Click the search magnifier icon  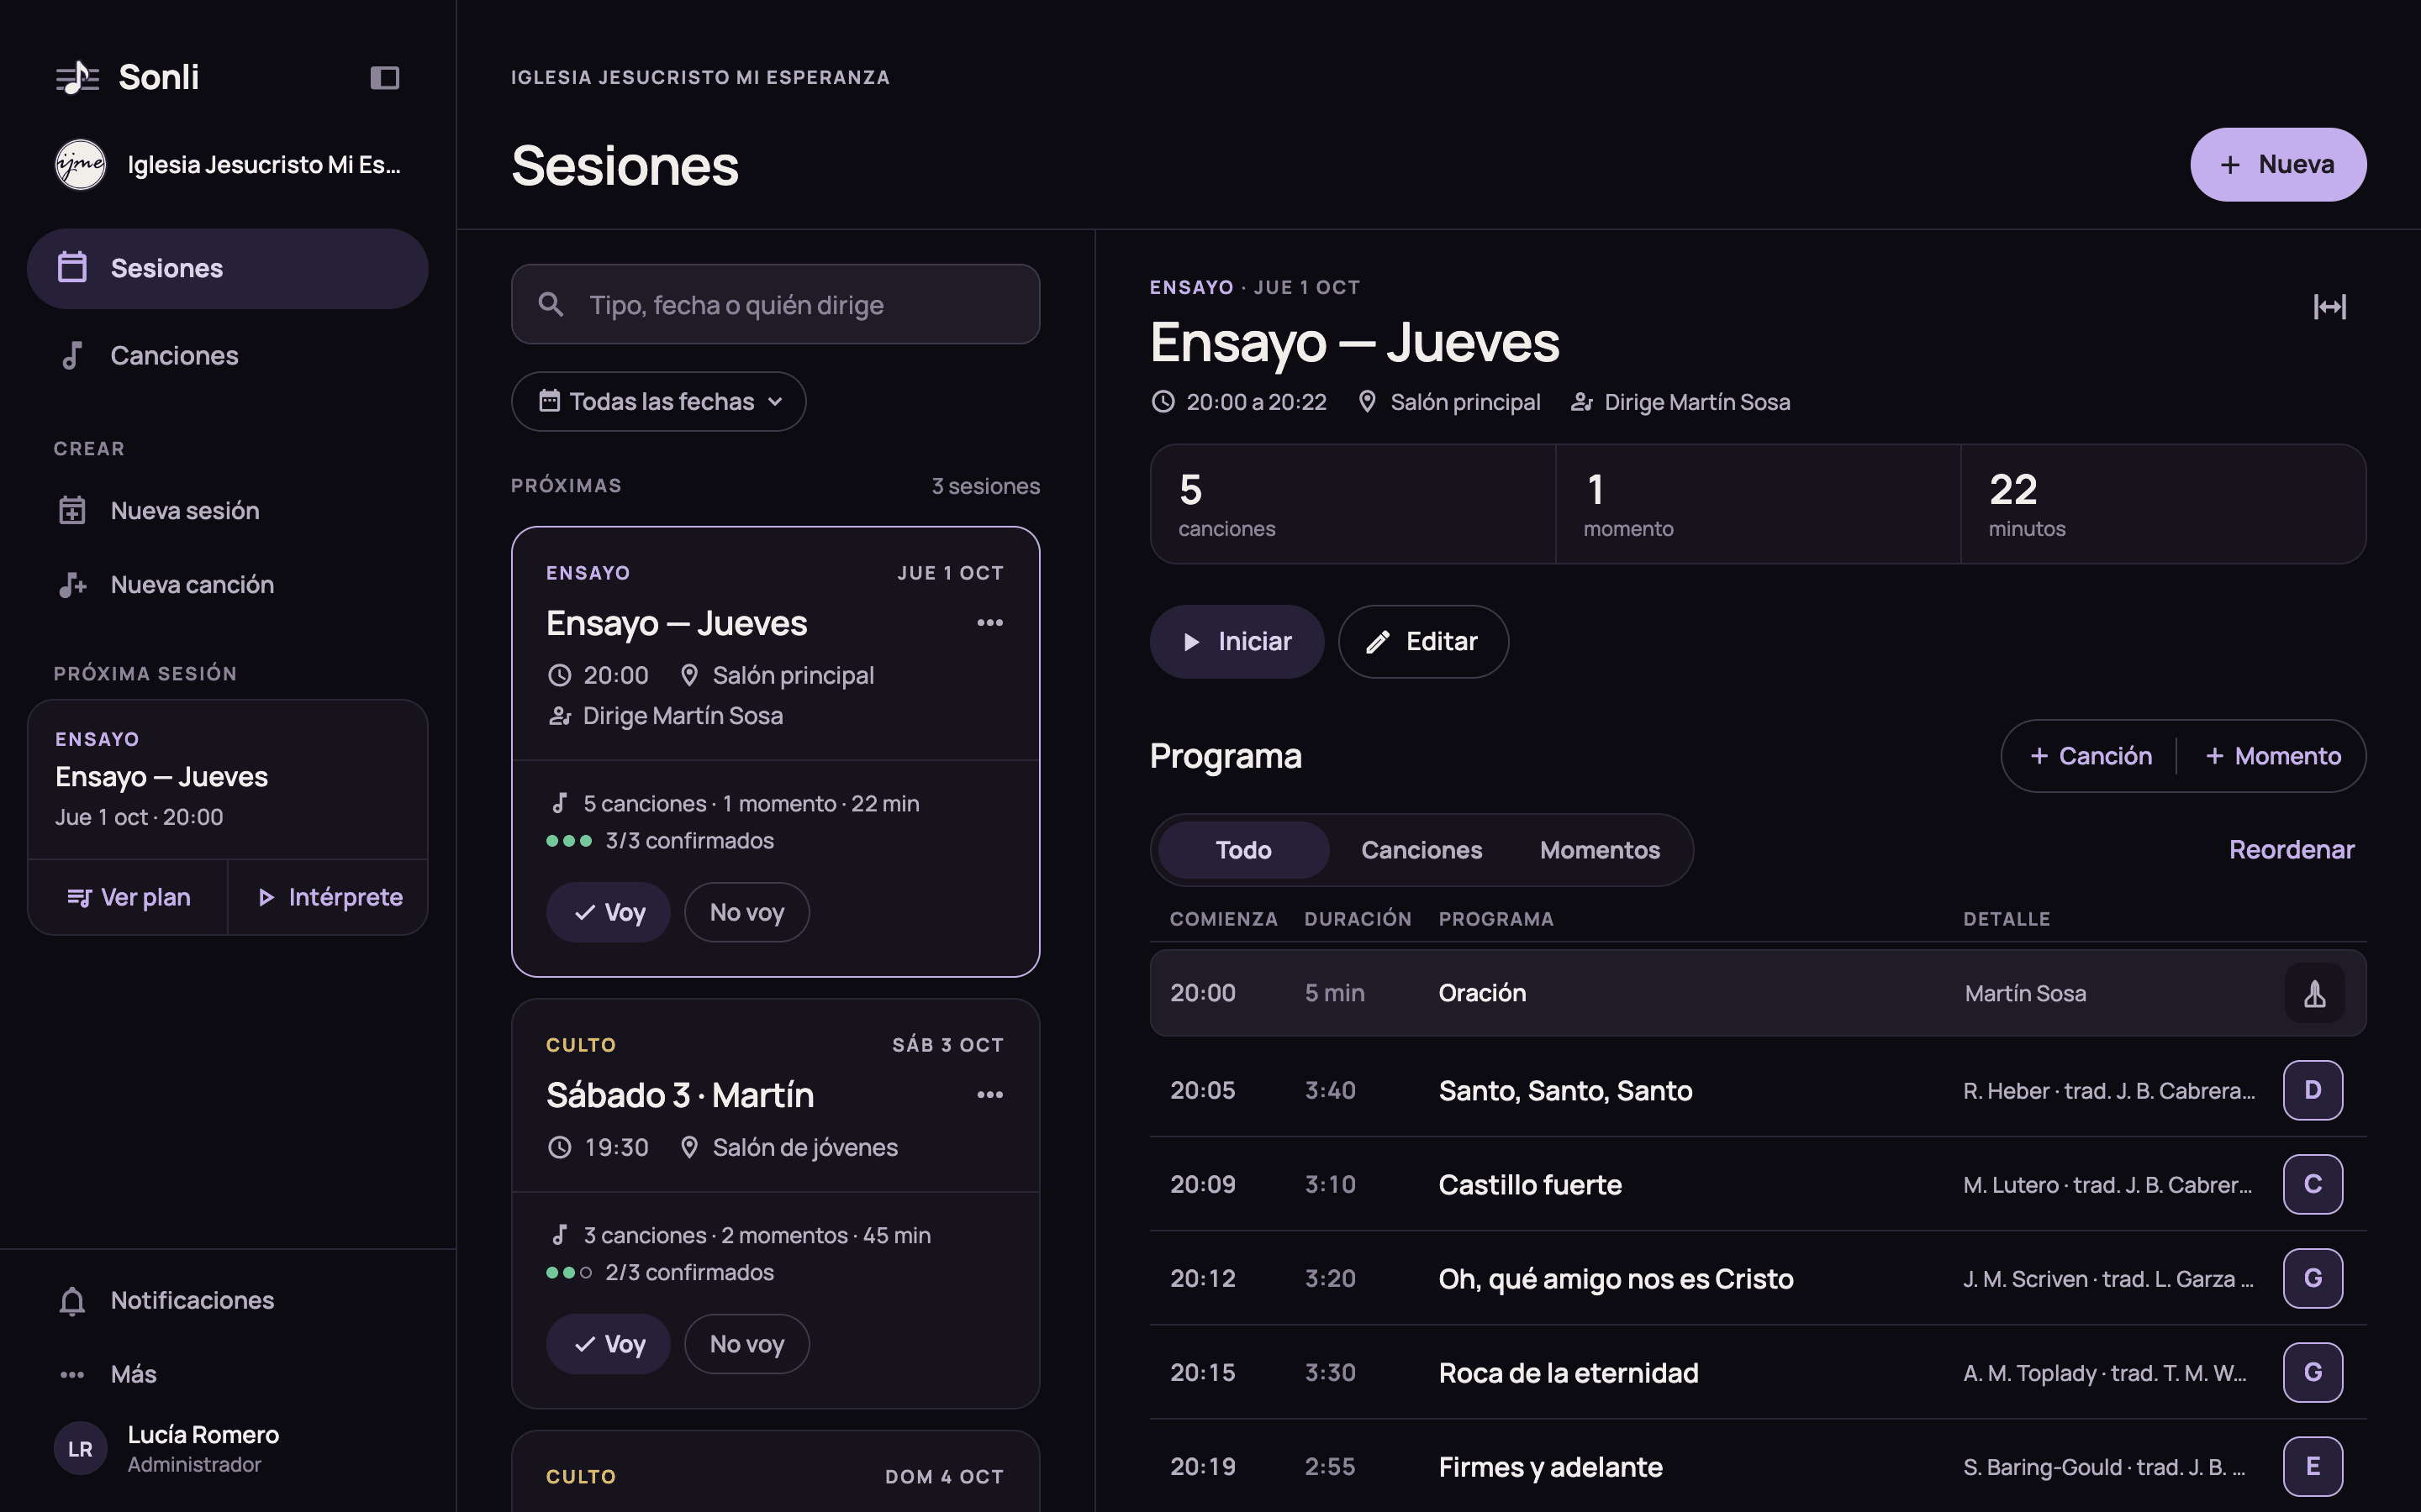pos(551,304)
